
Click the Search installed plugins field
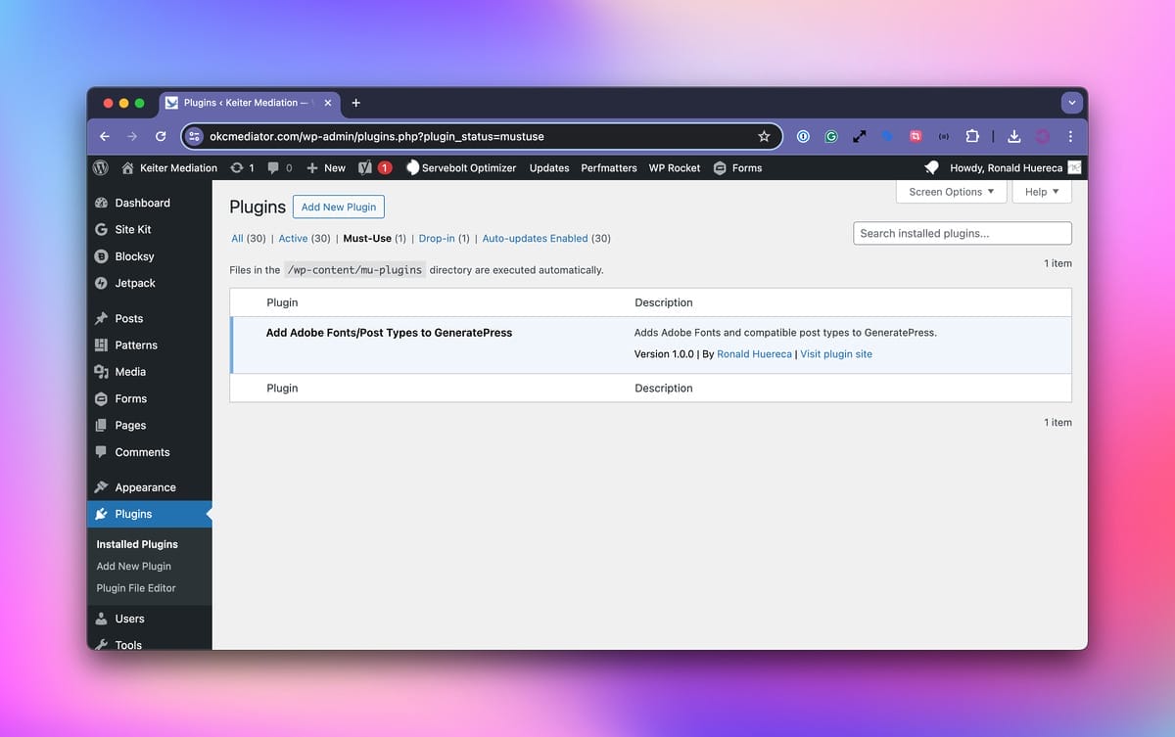click(963, 233)
